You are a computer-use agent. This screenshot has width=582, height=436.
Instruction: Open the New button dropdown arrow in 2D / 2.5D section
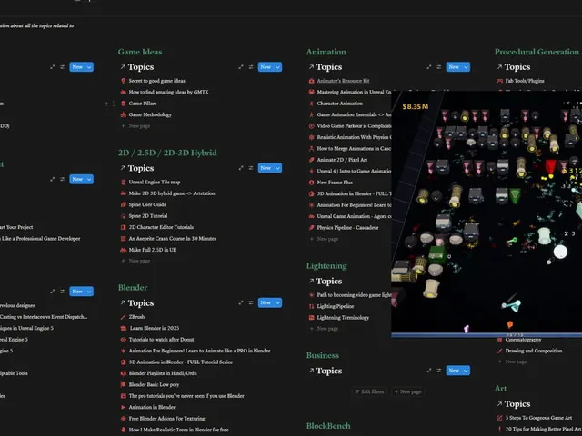[x=277, y=168]
